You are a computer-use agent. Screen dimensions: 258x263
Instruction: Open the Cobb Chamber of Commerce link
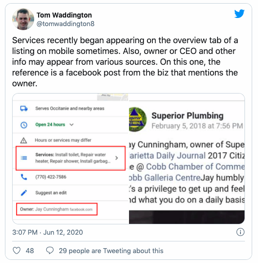(195, 167)
